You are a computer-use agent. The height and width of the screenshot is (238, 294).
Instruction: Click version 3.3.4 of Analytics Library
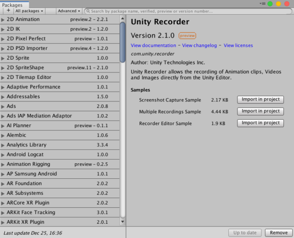pos(102,145)
